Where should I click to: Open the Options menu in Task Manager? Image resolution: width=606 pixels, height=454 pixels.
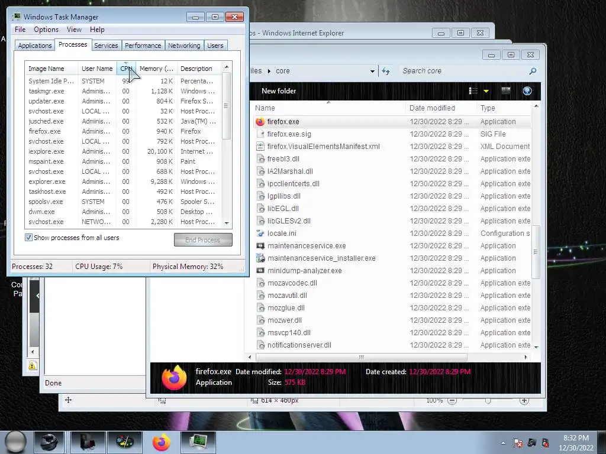[46, 30]
